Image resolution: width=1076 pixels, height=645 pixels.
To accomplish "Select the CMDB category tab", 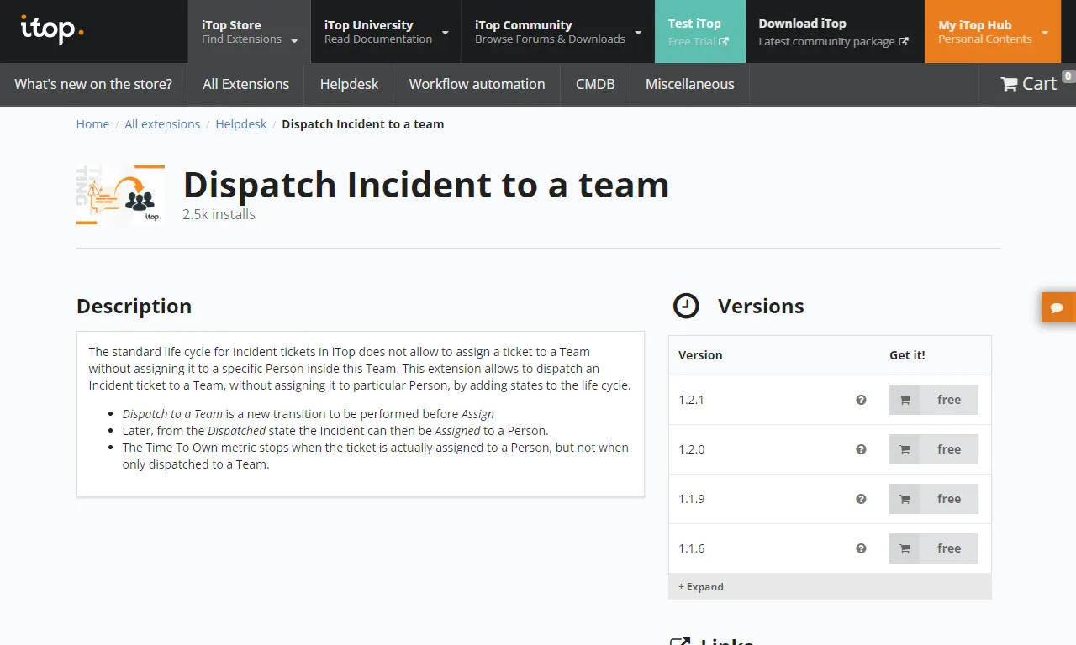I will coord(595,84).
